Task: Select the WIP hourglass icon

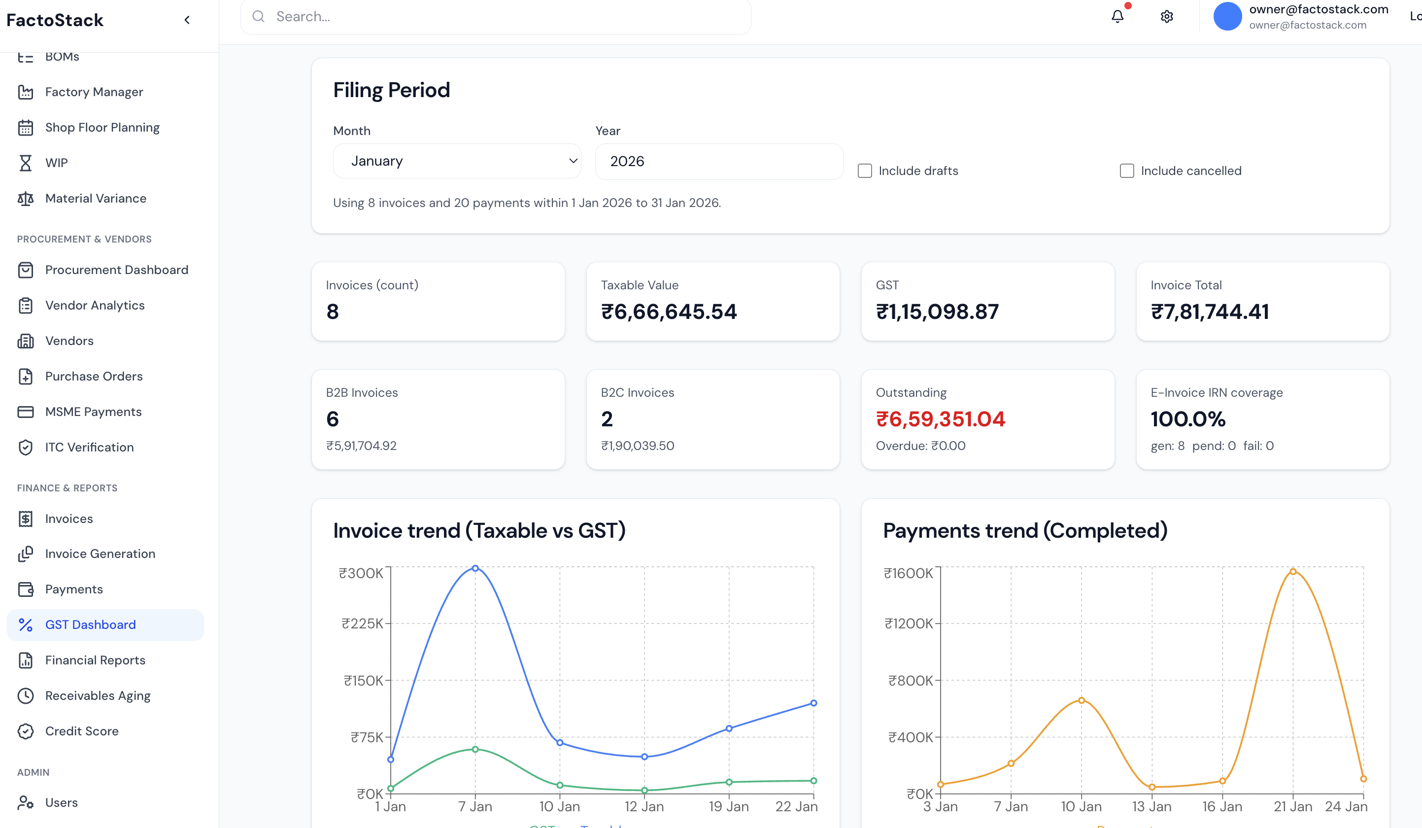Action: (26, 163)
